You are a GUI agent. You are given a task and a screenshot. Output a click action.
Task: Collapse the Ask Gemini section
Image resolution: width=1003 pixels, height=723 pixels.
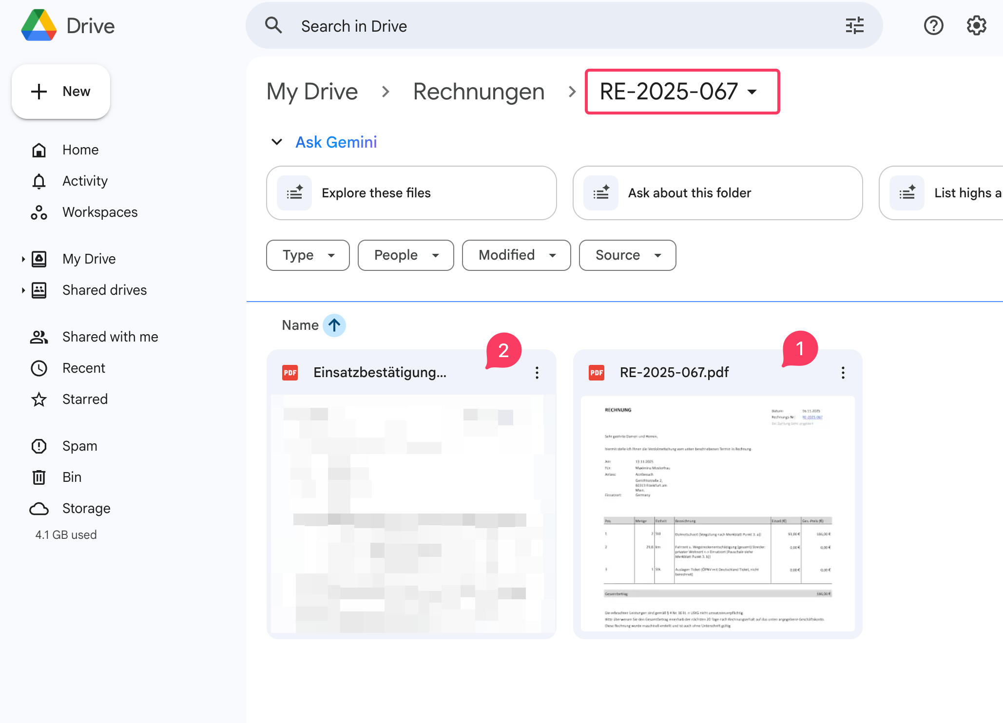(x=276, y=142)
